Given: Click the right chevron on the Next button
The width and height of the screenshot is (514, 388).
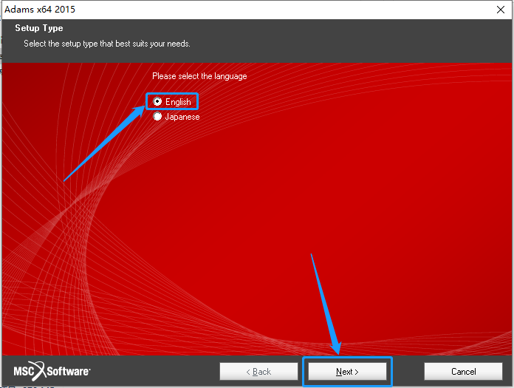Looking at the screenshot, I should [356, 372].
